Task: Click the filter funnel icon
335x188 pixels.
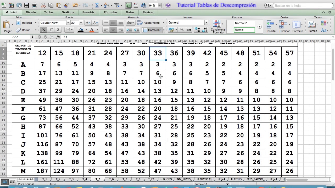Action: [117, 5]
